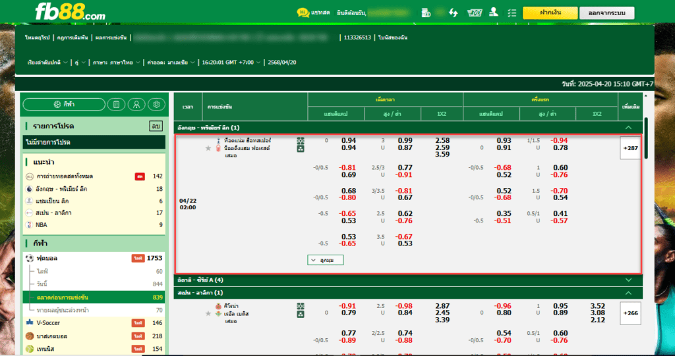The height and width of the screenshot is (356, 675).
Task: Open the Hi live chat bubble icon
Action: [x=303, y=13]
